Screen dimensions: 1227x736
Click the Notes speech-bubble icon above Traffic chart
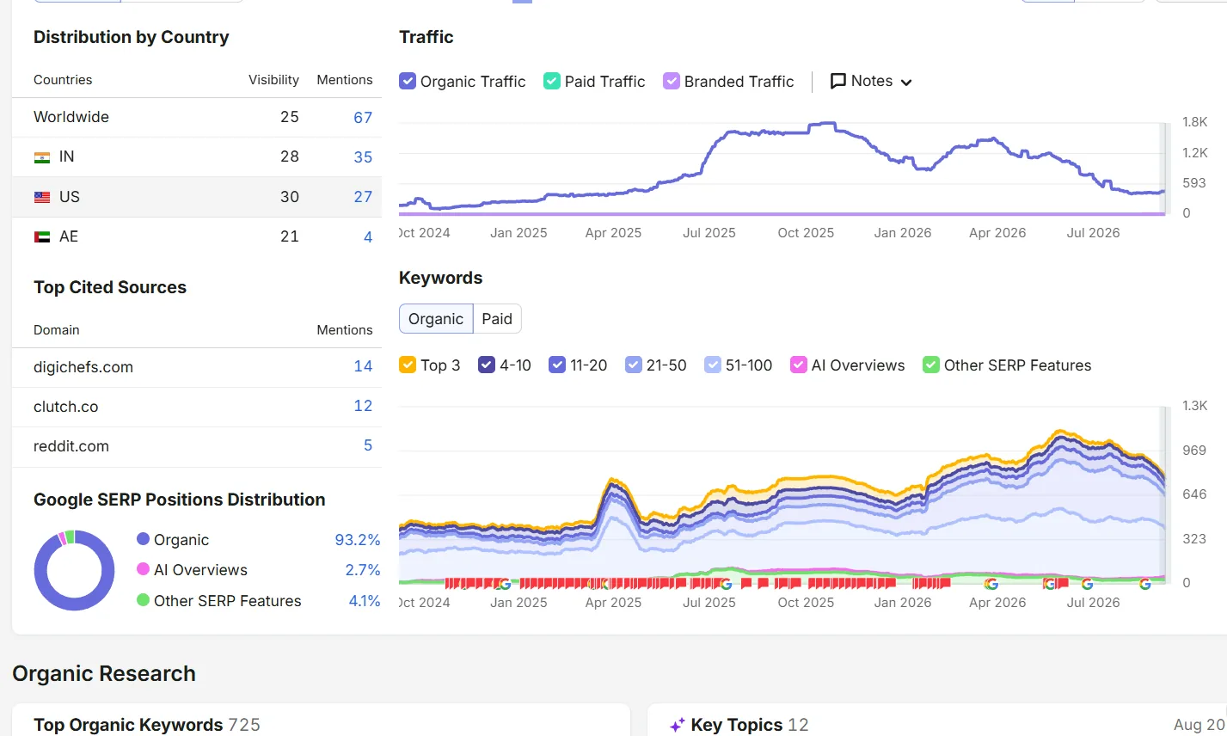(x=838, y=81)
